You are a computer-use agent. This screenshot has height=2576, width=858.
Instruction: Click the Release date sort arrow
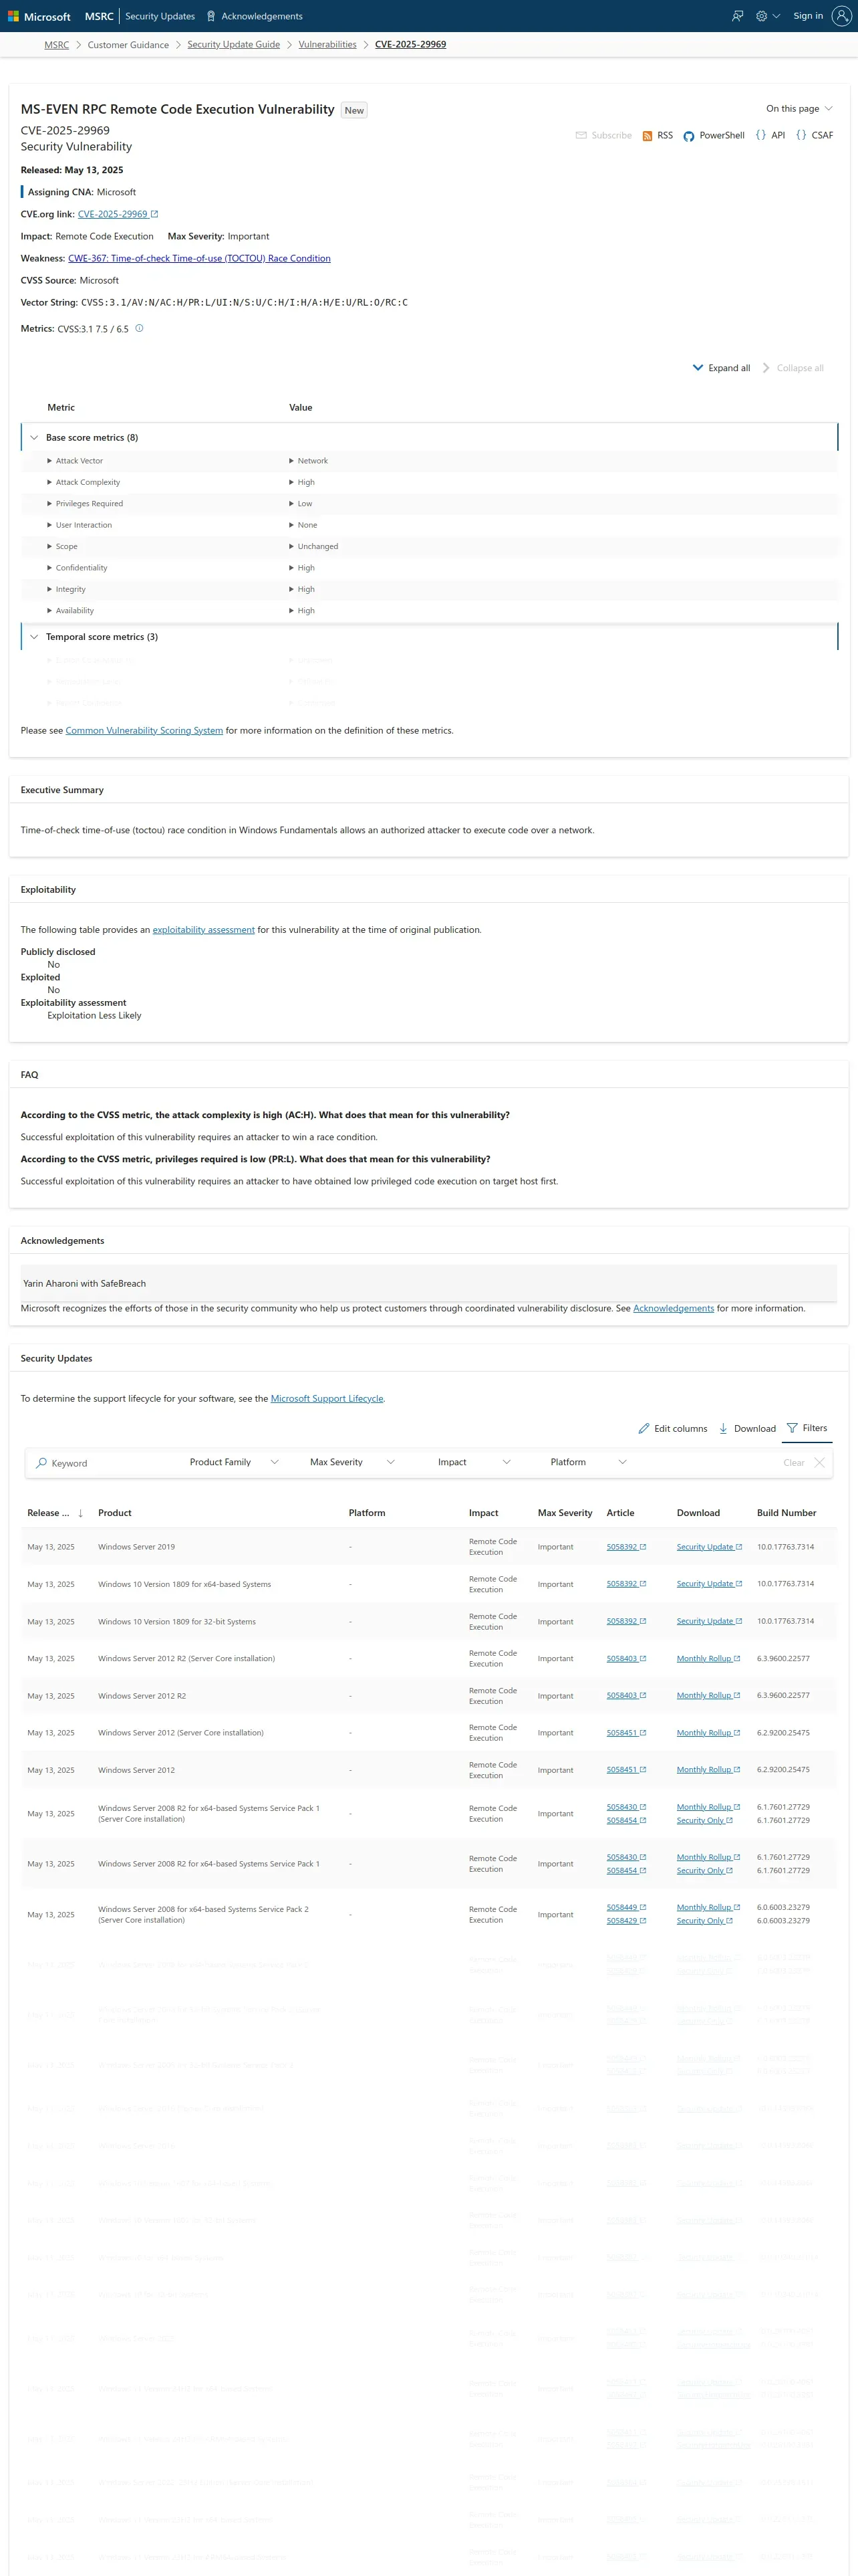[x=81, y=1513]
